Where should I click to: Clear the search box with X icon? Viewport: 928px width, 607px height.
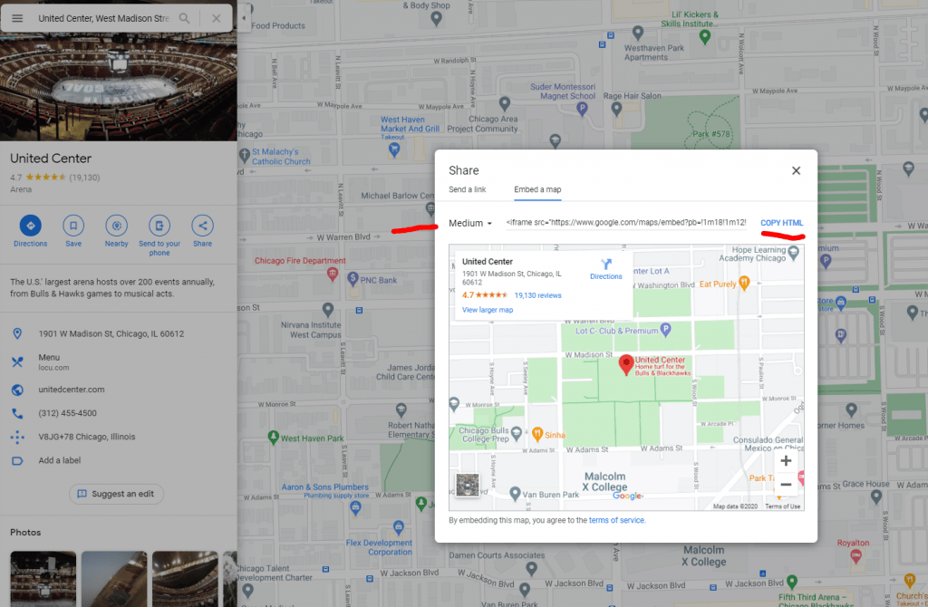click(216, 18)
